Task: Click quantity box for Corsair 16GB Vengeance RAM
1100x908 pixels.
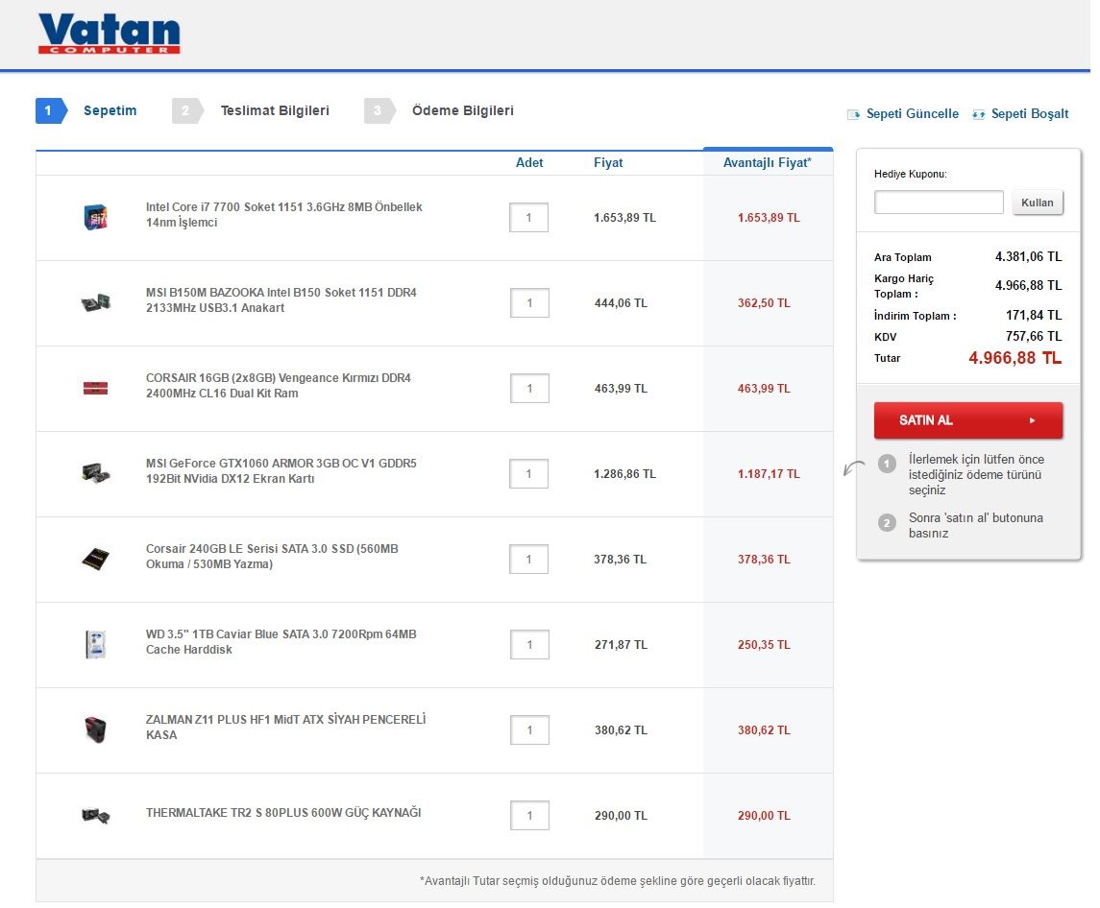Action: pos(529,389)
